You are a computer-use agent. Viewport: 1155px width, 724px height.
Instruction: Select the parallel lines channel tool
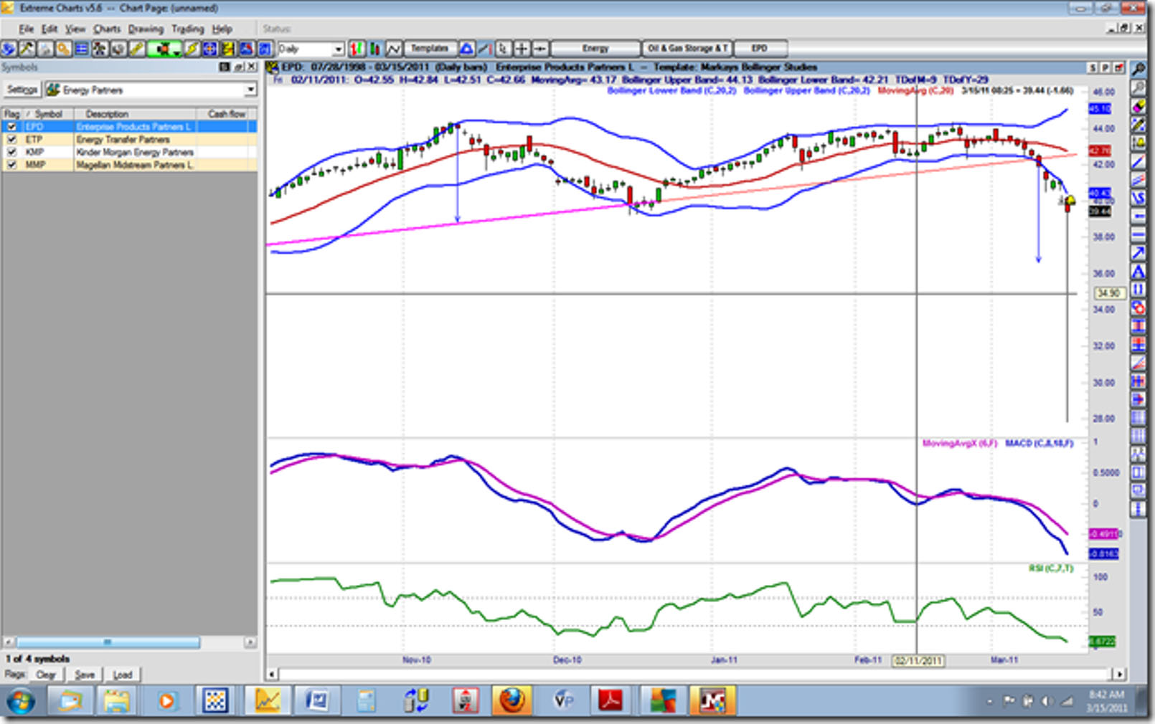click(x=1138, y=178)
